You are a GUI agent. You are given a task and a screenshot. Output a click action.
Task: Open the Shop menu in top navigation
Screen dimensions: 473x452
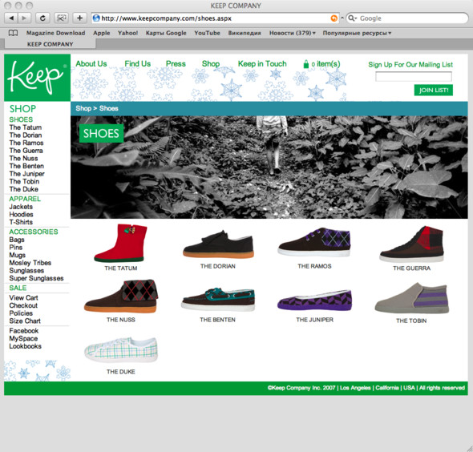211,64
